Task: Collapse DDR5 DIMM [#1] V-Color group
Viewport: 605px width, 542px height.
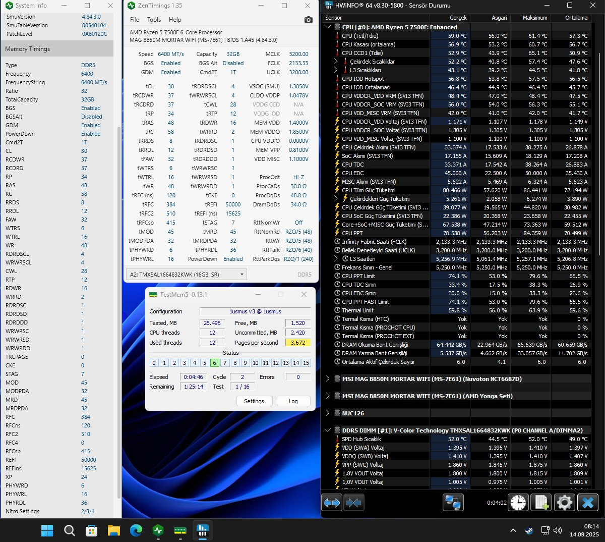Action: [328, 430]
